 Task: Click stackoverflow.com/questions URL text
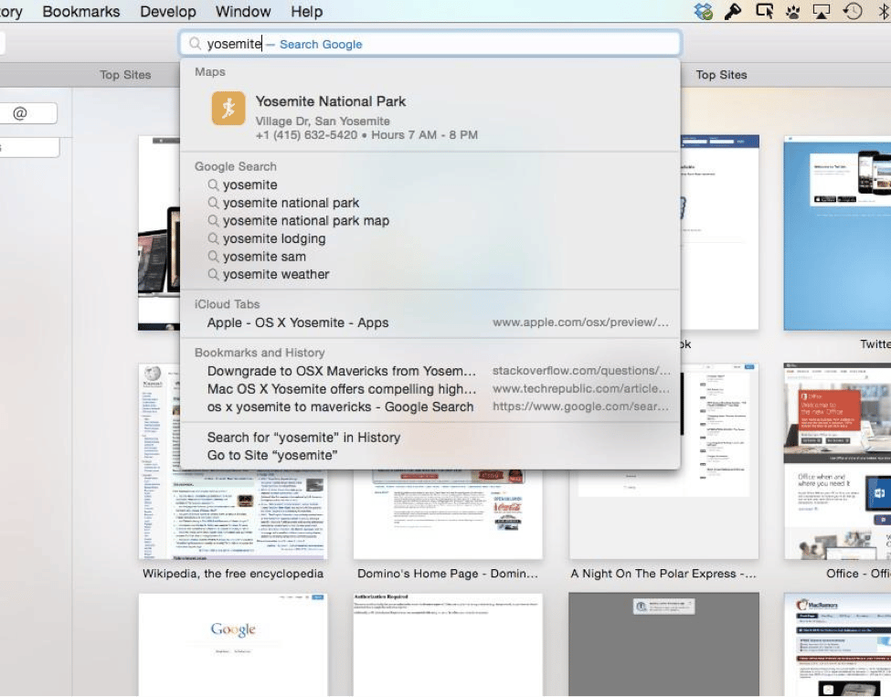point(580,371)
